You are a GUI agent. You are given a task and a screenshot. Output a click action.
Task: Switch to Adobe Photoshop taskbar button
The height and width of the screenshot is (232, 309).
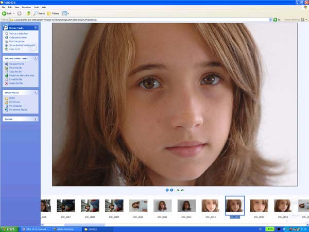coord(66,229)
